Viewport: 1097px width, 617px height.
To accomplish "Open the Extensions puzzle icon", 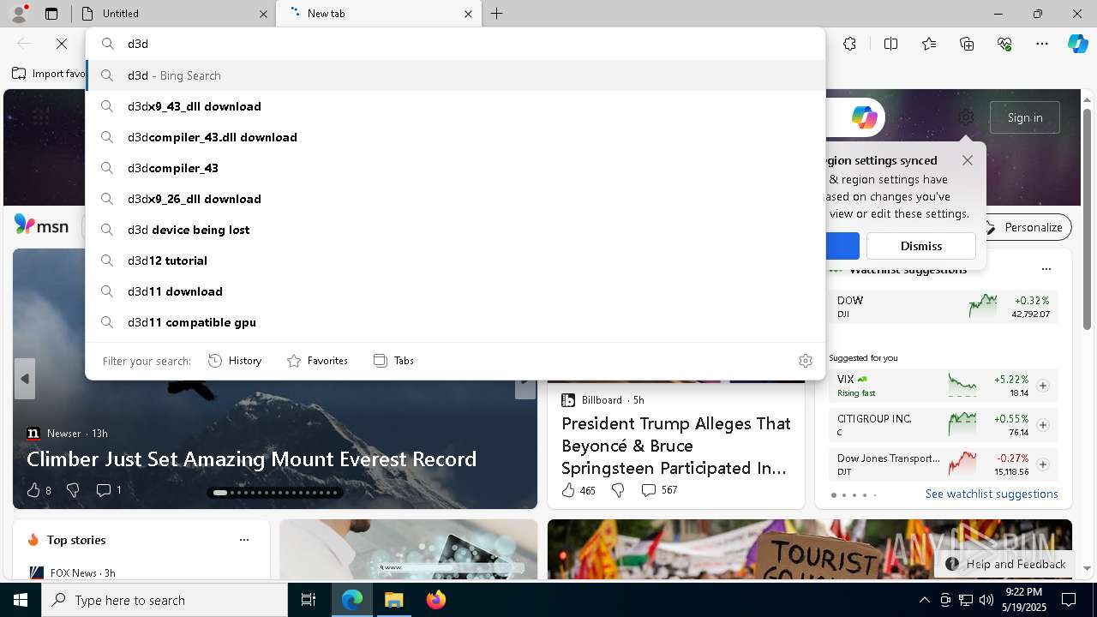I will click(849, 44).
